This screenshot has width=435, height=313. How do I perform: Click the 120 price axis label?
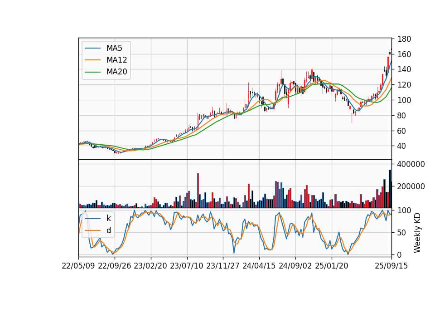[404, 85]
